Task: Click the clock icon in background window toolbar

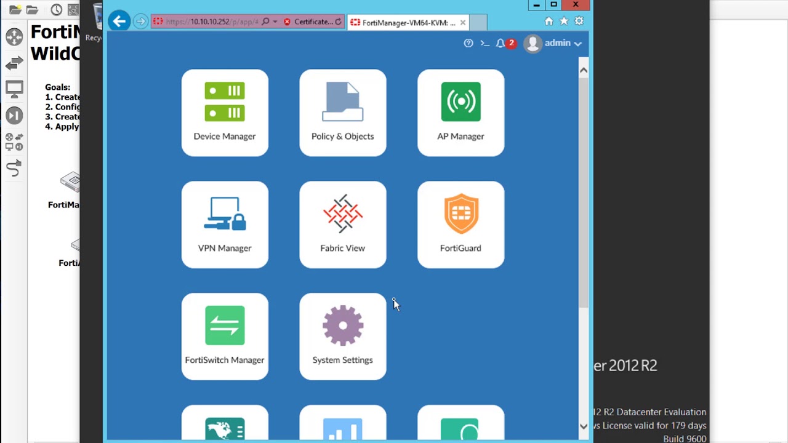Action: (57, 10)
